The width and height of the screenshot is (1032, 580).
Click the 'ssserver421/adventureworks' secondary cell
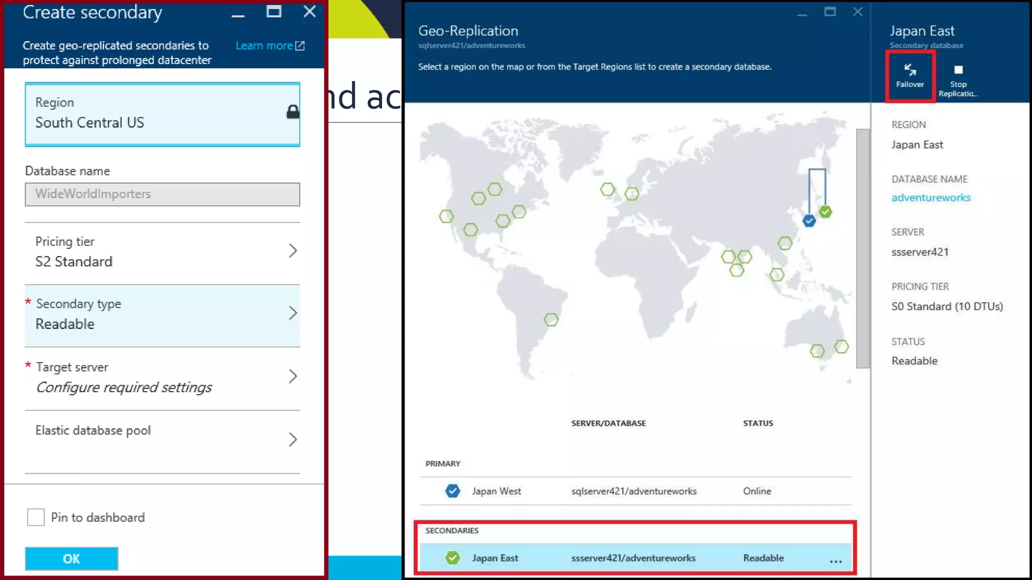pos(633,558)
